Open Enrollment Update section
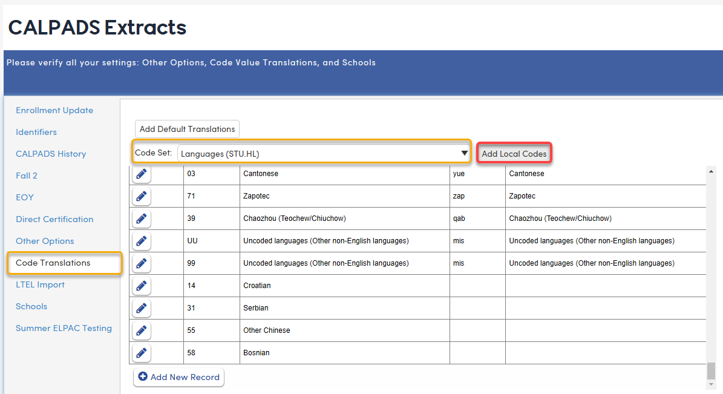 (x=54, y=110)
